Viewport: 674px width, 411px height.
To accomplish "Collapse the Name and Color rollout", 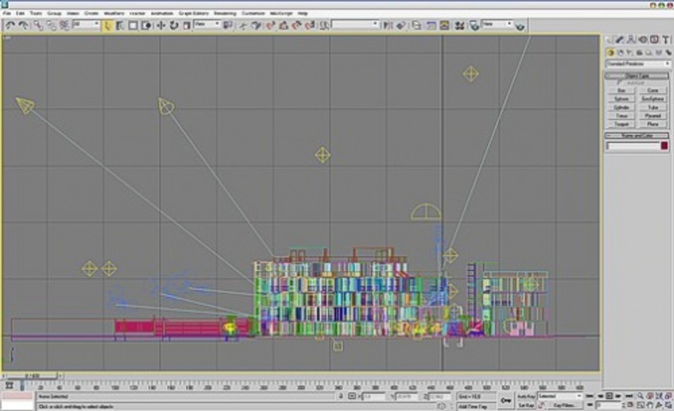I will [x=637, y=135].
